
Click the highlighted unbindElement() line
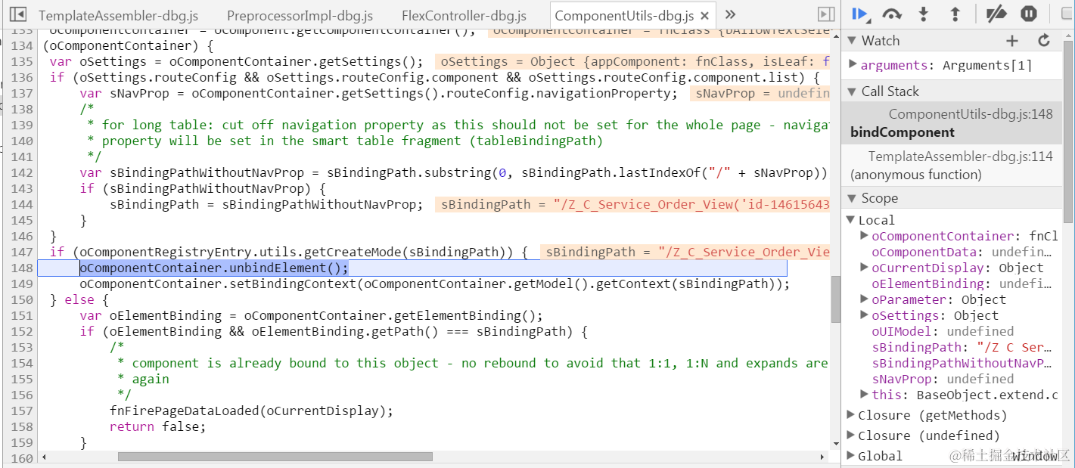[x=214, y=268]
